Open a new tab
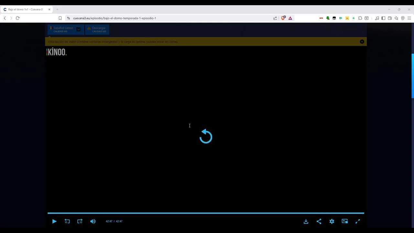The width and height of the screenshot is (414, 233). click(x=57, y=9)
